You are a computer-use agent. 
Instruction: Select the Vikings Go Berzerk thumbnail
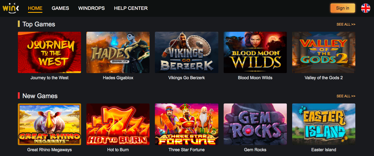coord(187,52)
